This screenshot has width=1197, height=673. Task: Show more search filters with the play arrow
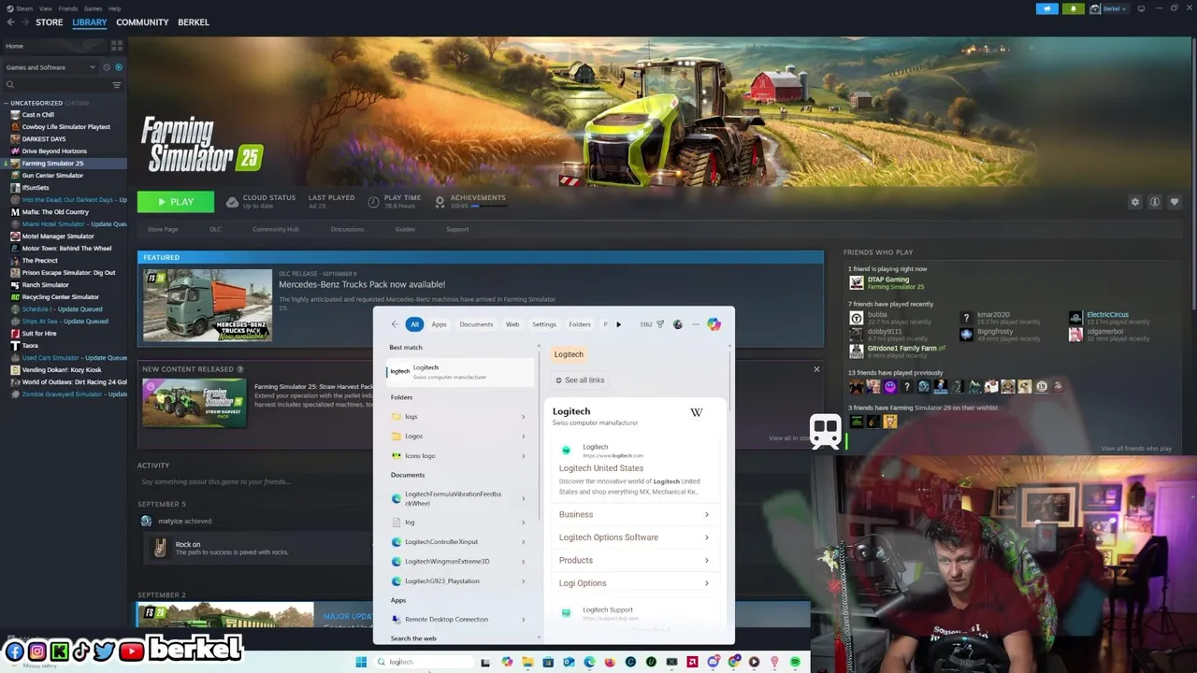[x=618, y=324]
